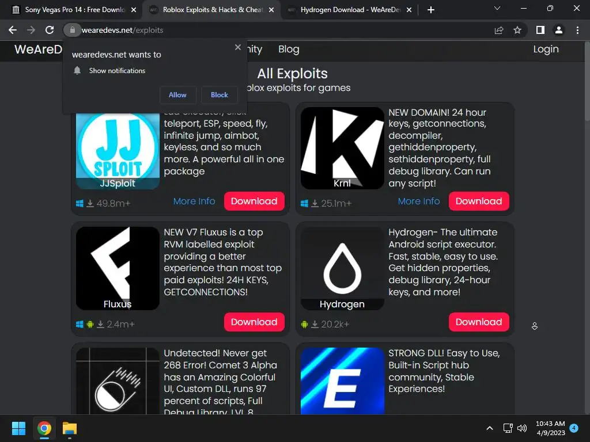Open the Blog menu item
590x442 pixels.
tap(289, 49)
